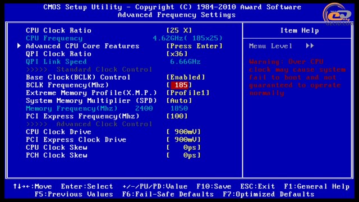Screen dimensions: 359x202
Task: Select the PCH Clock Skew label
Action: [x=57, y=155]
